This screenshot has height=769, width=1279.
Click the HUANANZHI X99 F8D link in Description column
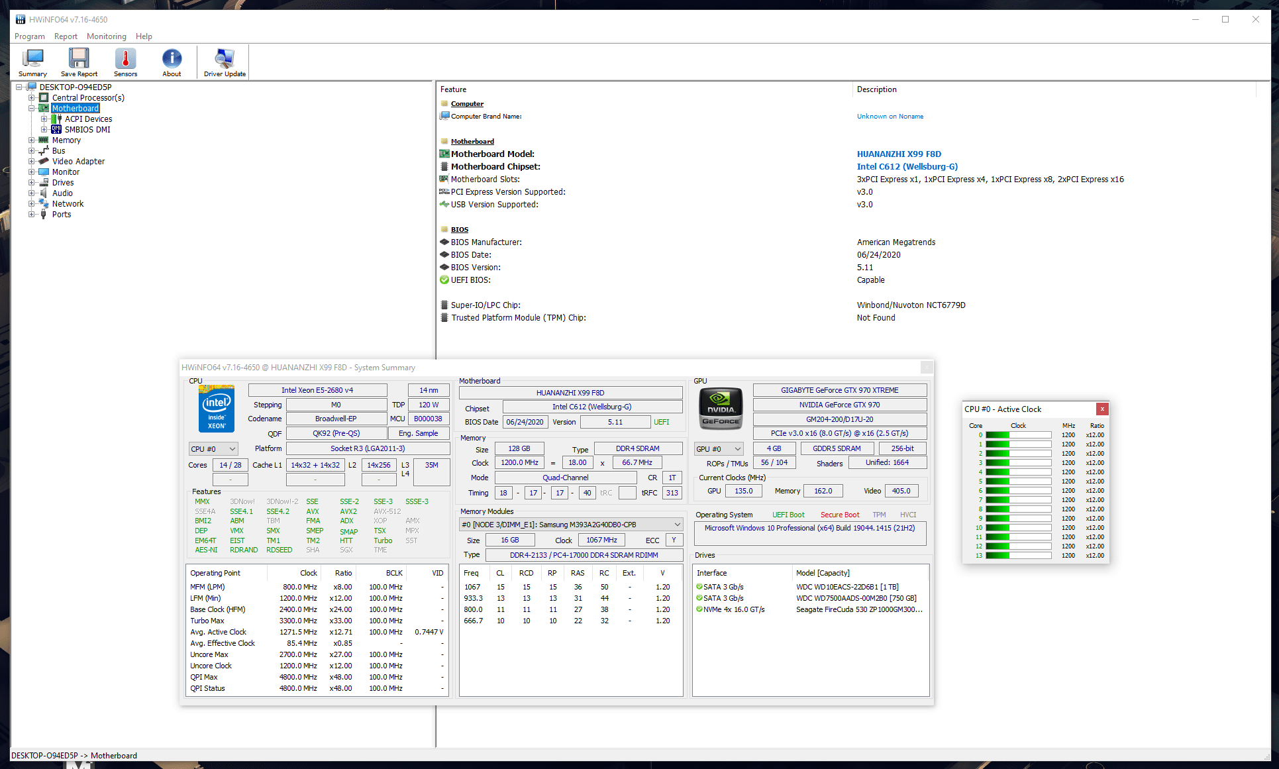click(x=899, y=154)
